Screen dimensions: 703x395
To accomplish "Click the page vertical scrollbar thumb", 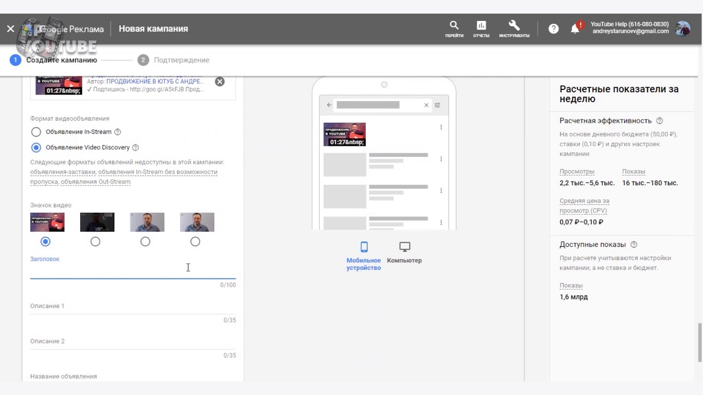I will [700, 342].
